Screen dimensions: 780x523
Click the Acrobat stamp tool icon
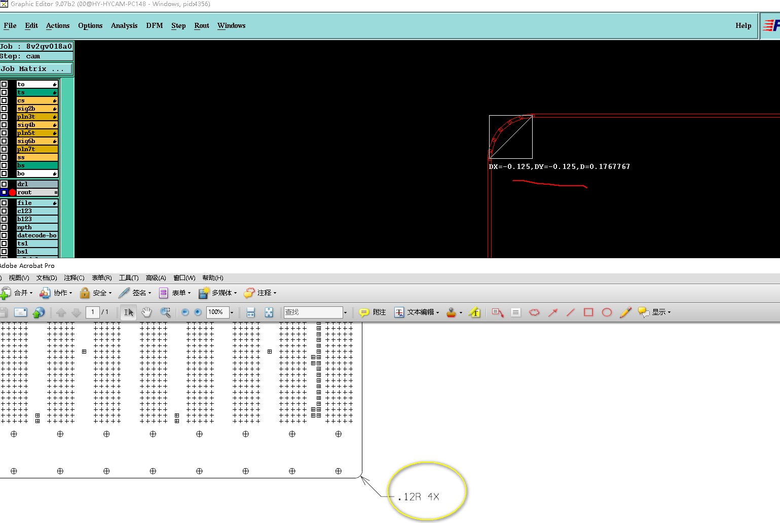click(x=451, y=312)
